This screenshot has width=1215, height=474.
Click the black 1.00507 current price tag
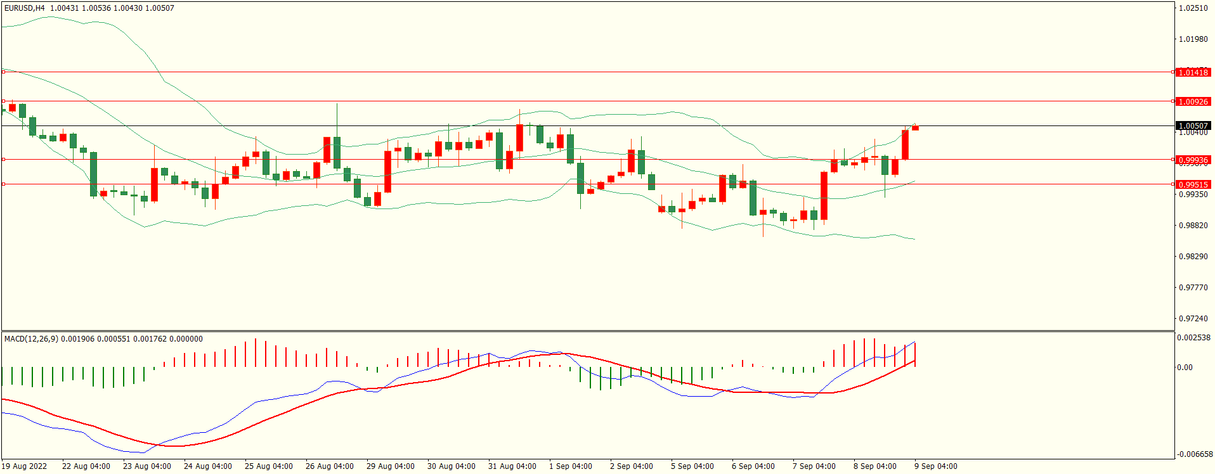[1193, 126]
